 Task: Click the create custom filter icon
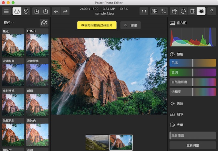[44, 23]
